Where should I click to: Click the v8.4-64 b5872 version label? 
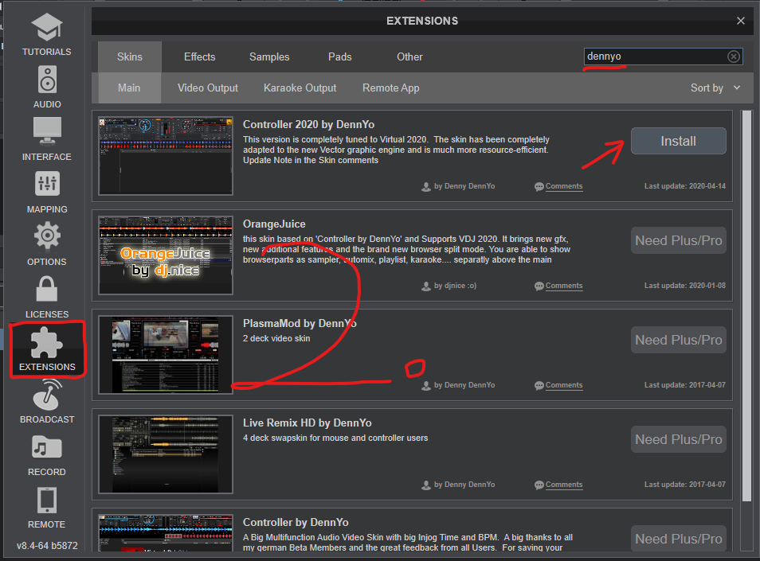pos(47,546)
